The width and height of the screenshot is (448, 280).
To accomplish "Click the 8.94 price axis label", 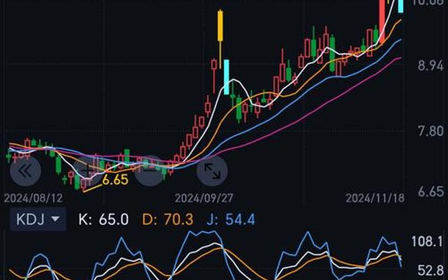I will tap(430, 66).
